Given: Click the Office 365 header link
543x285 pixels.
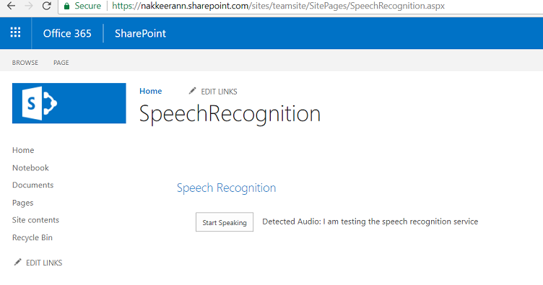Looking at the screenshot, I should 67,33.
